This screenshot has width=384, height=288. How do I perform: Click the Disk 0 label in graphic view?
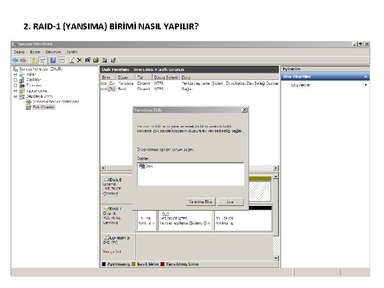tap(115, 180)
